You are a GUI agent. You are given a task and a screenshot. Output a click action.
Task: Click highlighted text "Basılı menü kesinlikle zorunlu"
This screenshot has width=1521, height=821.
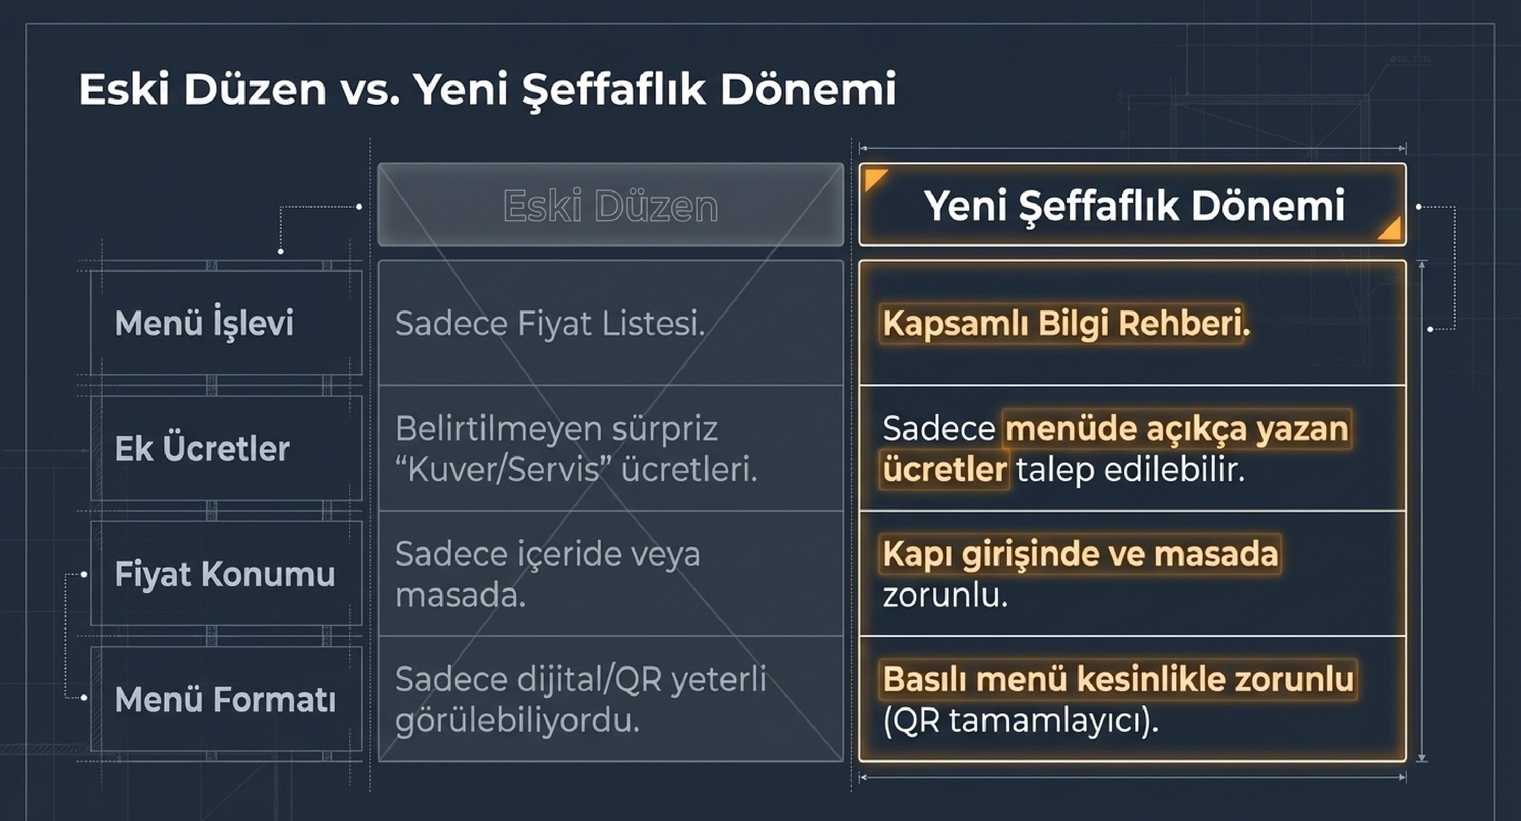1118,679
